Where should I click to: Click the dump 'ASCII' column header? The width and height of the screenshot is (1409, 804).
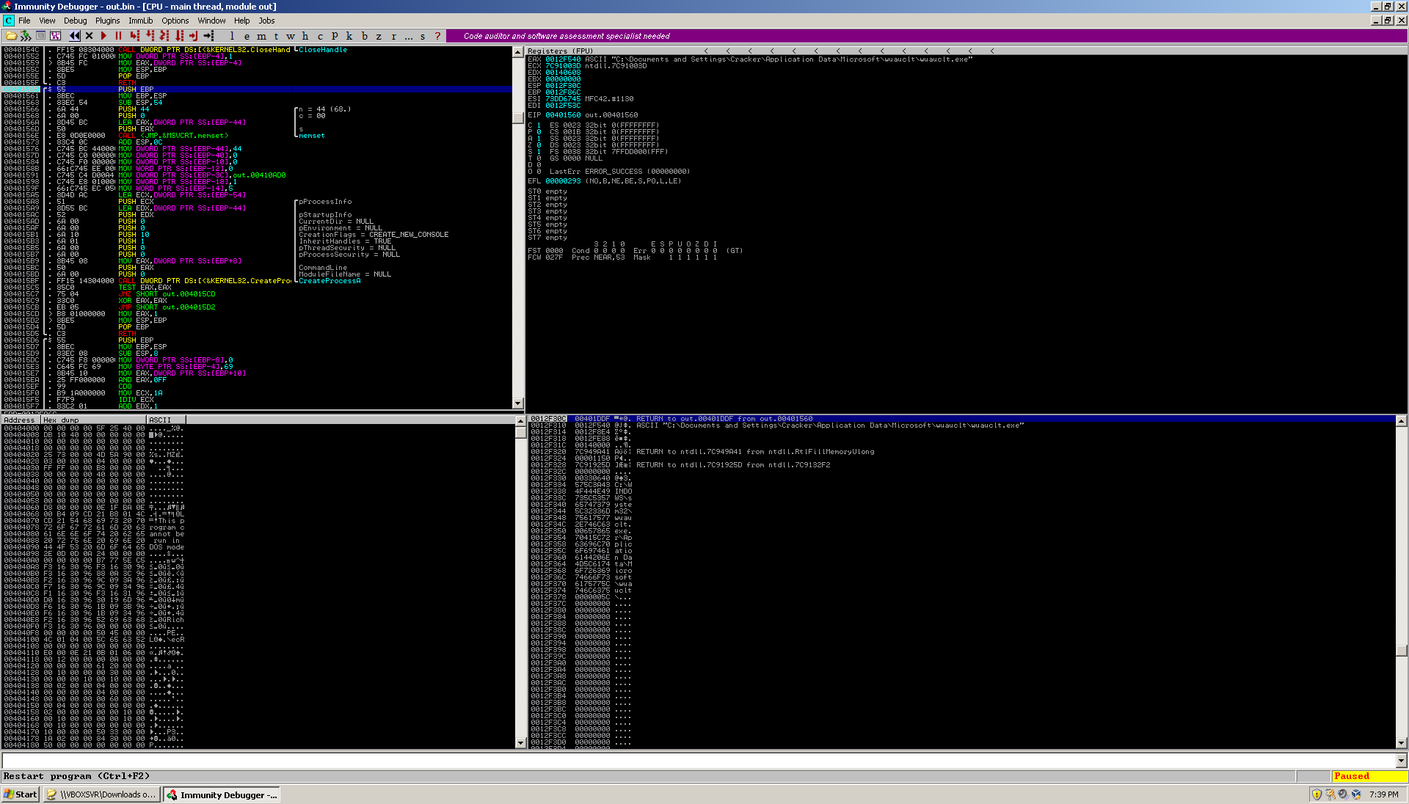tap(166, 420)
